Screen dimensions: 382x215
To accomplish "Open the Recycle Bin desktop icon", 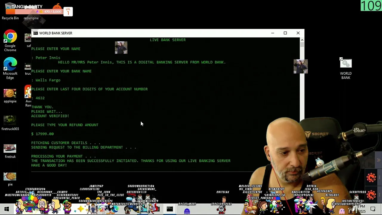I will coord(10,12).
